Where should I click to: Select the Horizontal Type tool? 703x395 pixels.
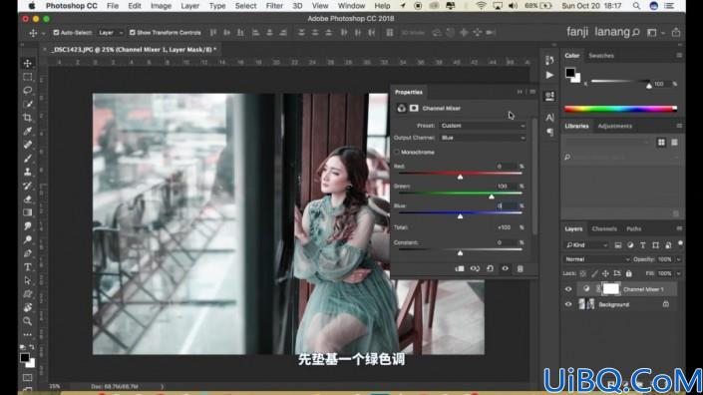coord(27,267)
